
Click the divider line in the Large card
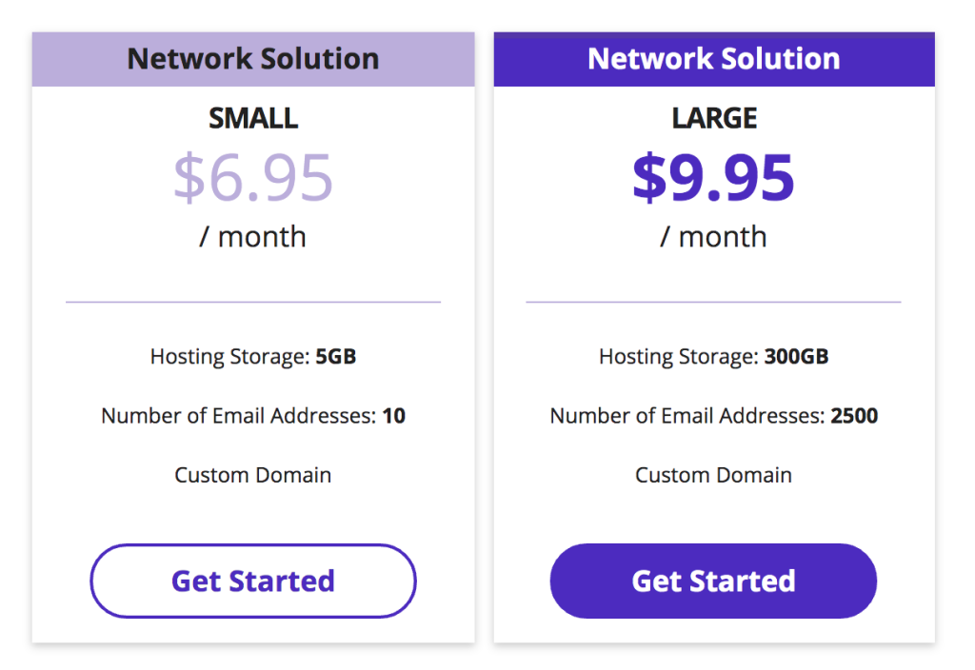click(x=713, y=302)
